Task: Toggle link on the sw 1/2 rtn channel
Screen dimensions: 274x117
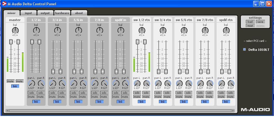Action: click(142, 102)
